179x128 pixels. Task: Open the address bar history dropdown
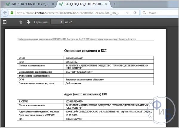(x=127, y=13)
